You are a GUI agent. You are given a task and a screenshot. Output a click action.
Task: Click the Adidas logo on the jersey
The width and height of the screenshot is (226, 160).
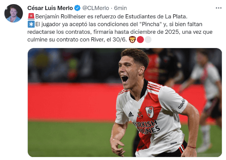tap(131, 114)
